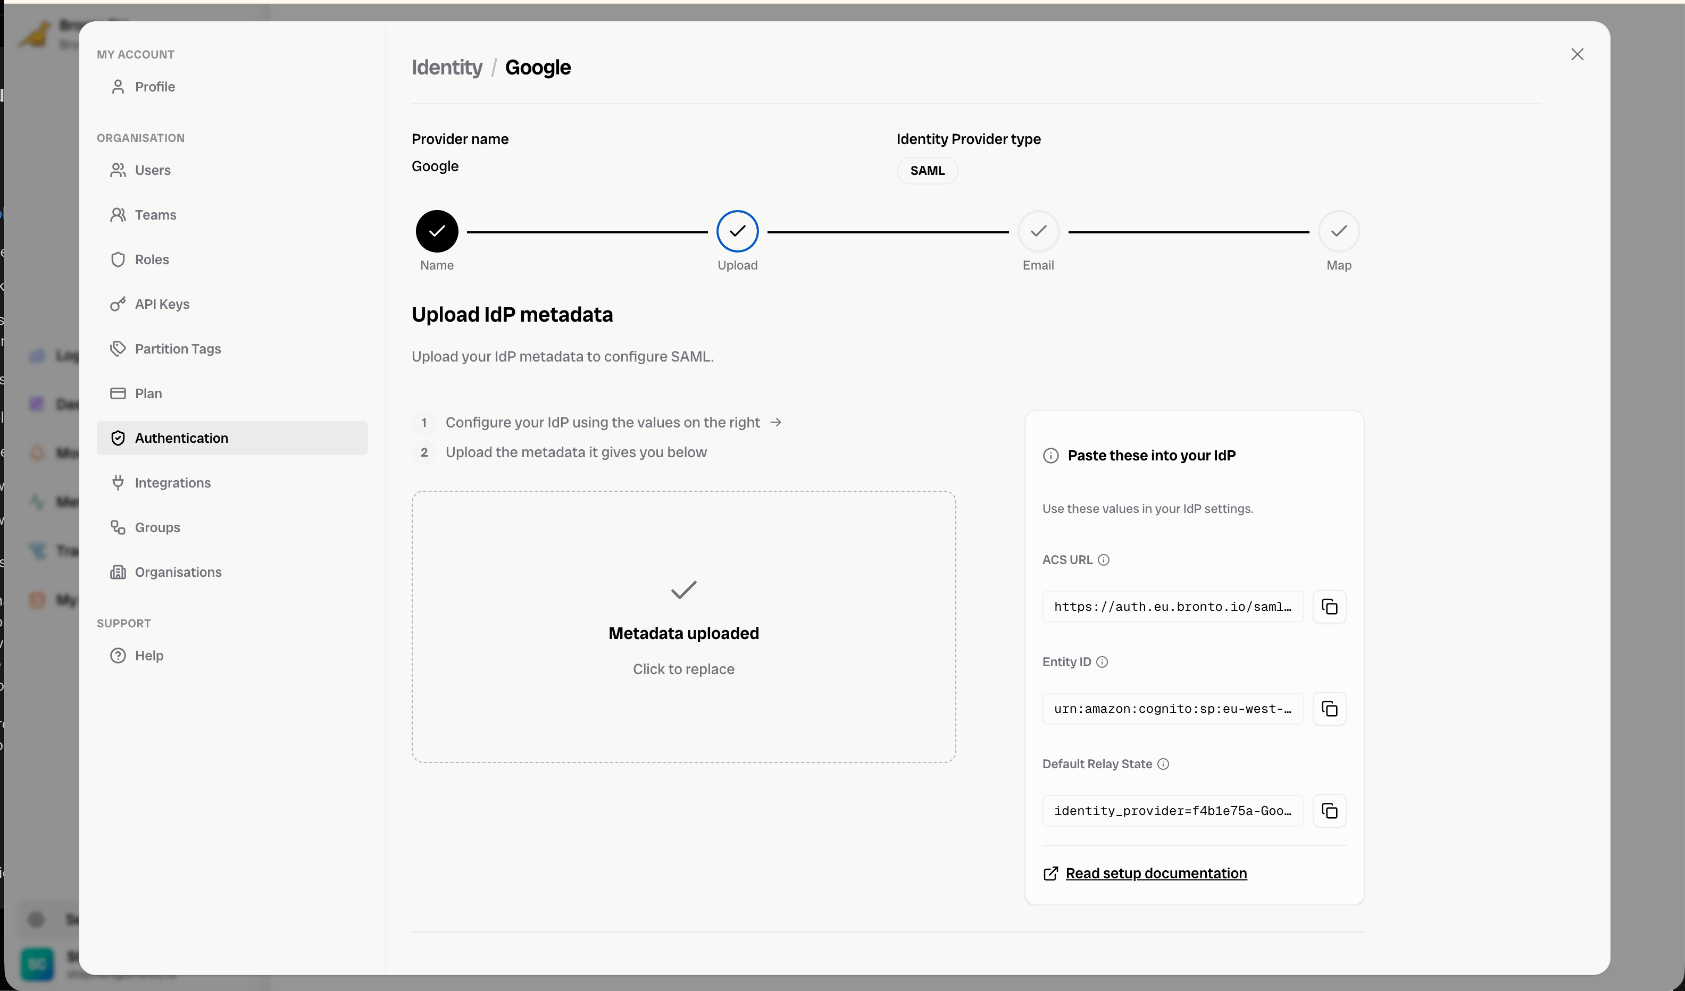Viewport: 1685px width, 991px height.
Task: Open the API Keys section
Action: tap(231, 304)
